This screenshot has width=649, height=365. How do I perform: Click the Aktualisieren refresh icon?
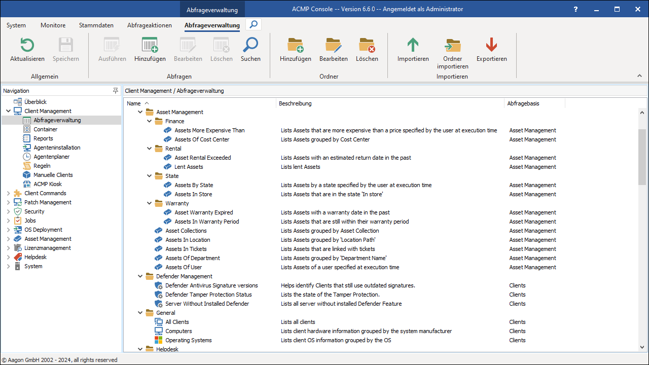(x=27, y=46)
